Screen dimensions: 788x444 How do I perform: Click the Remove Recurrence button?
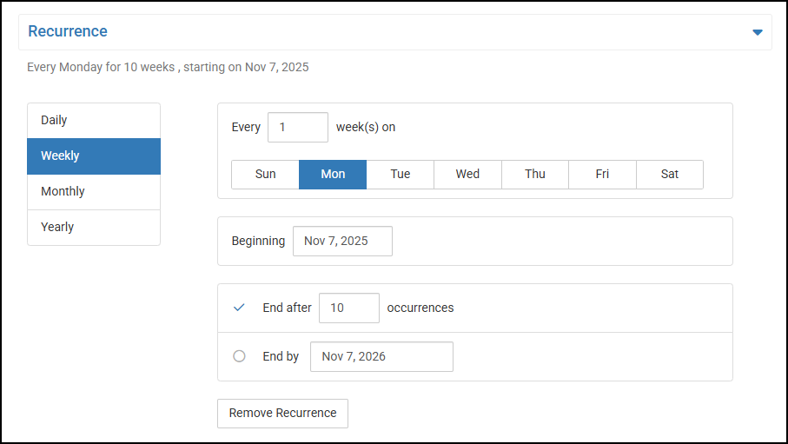[282, 414]
